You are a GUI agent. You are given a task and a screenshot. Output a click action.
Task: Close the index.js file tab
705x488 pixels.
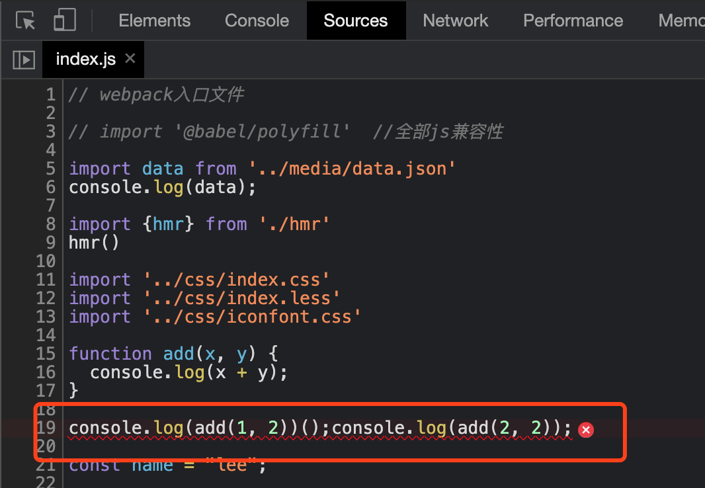[x=130, y=59]
